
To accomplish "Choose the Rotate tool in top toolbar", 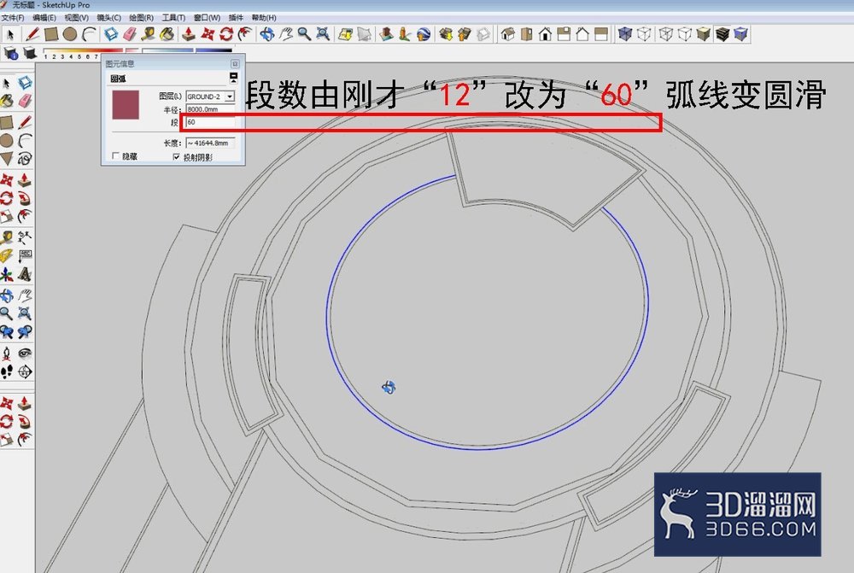I will [x=226, y=34].
